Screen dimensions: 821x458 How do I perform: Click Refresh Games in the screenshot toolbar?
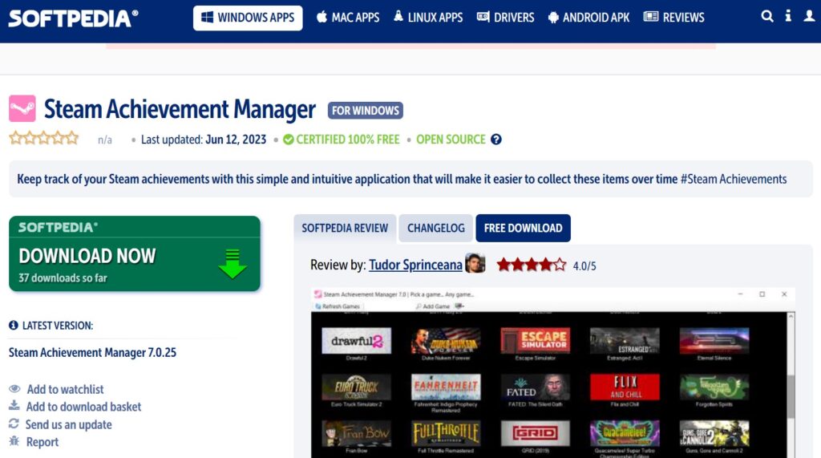click(338, 306)
